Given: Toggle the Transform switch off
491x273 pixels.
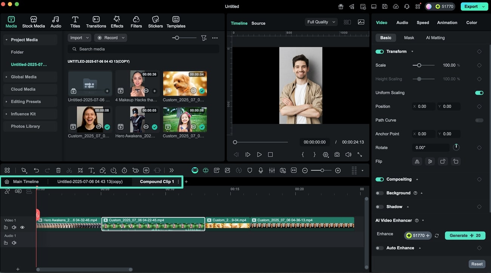Looking at the screenshot, I should click(x=380, y=51).
